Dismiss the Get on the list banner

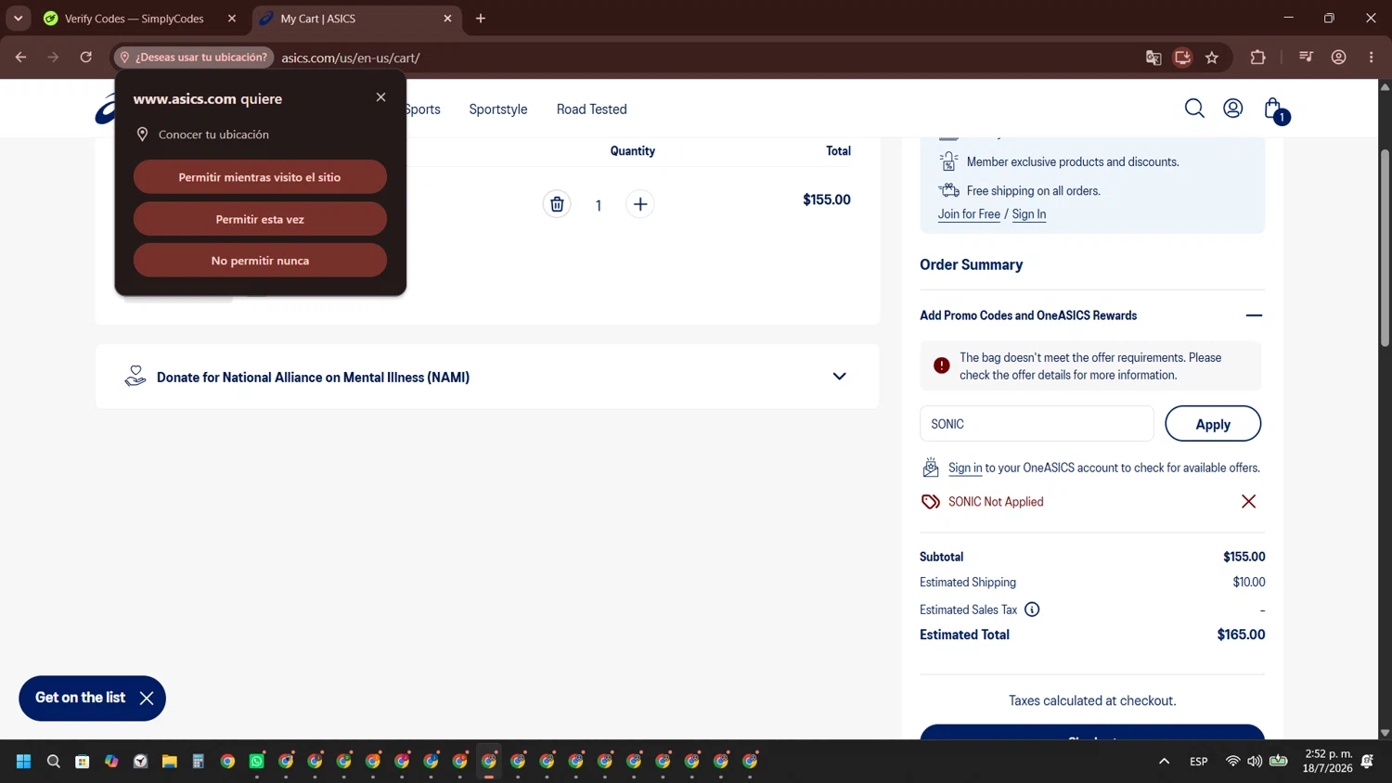coord(147,699)
